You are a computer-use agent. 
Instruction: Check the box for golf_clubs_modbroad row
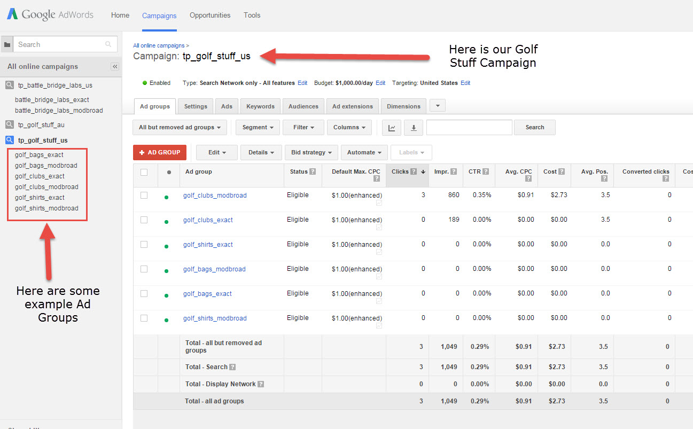coord(144,196)
